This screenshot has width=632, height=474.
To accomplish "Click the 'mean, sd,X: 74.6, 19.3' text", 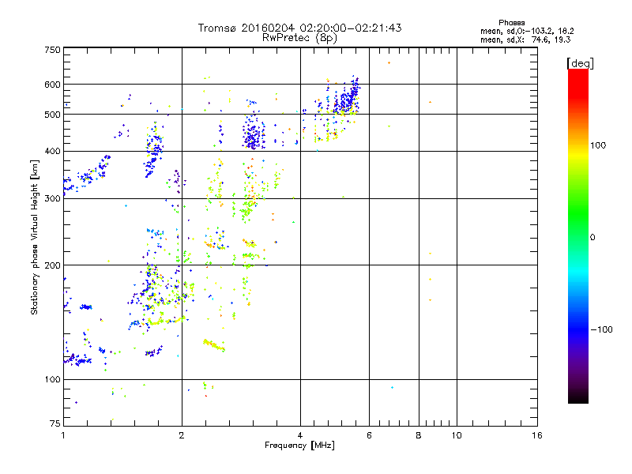I will click(525, 39).
